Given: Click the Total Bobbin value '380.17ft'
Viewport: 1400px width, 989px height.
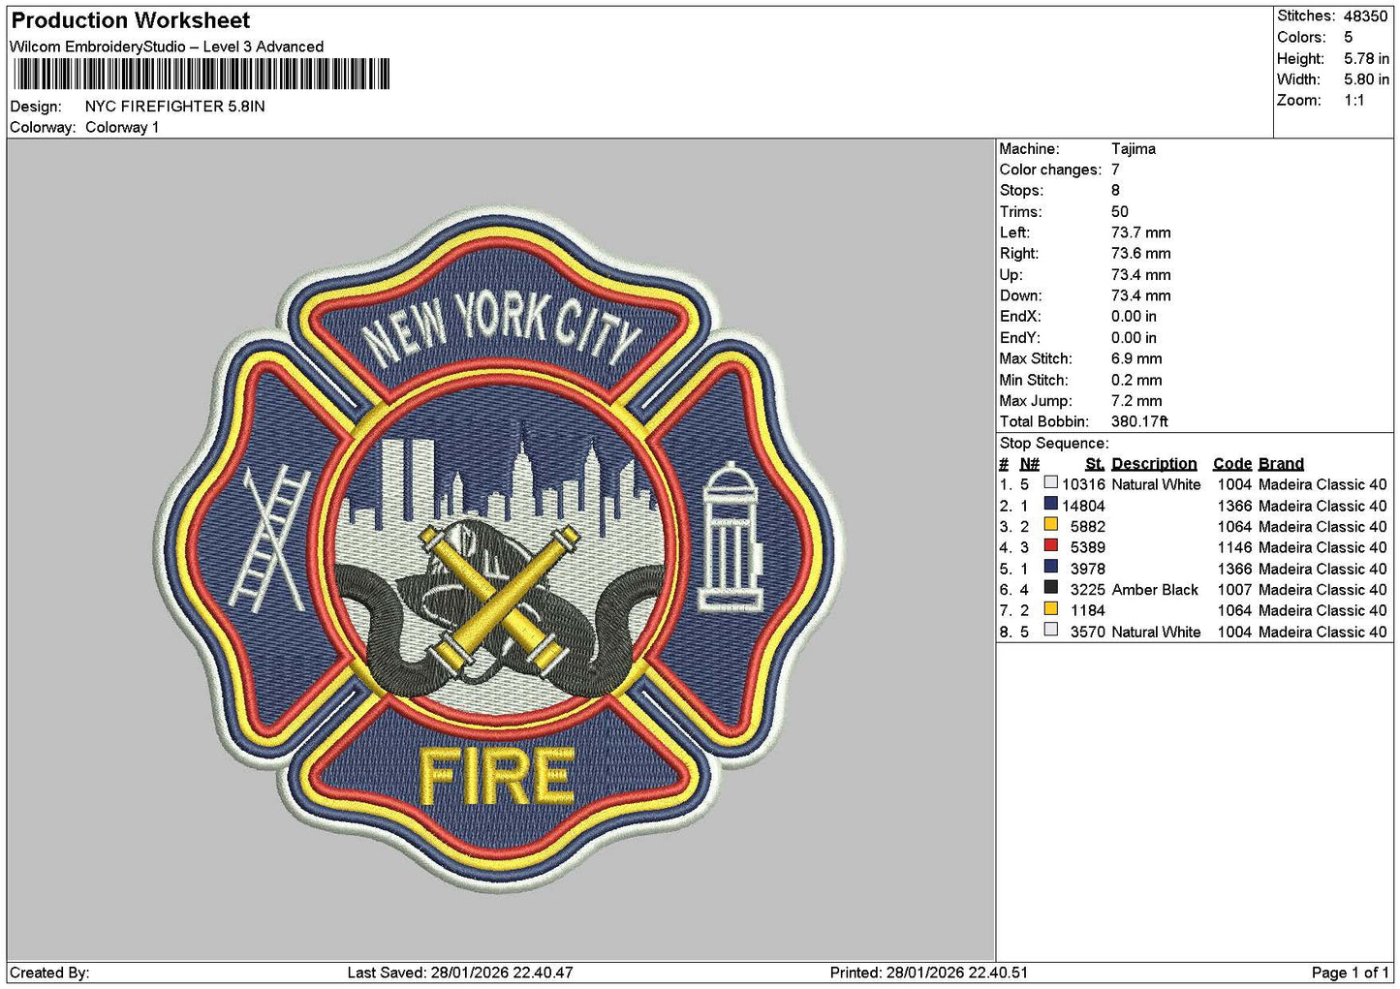Looking at the screenshot, I should point(1139,422).
